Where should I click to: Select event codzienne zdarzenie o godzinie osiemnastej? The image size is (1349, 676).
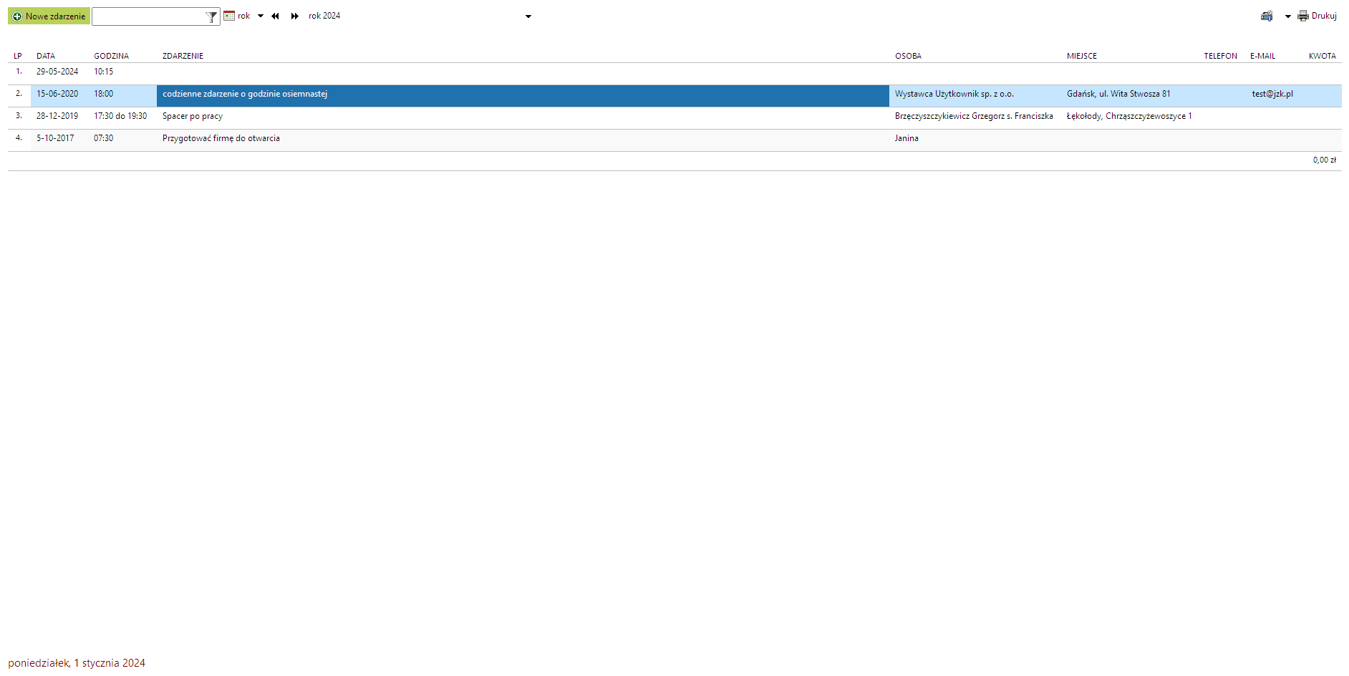point(245,94)
